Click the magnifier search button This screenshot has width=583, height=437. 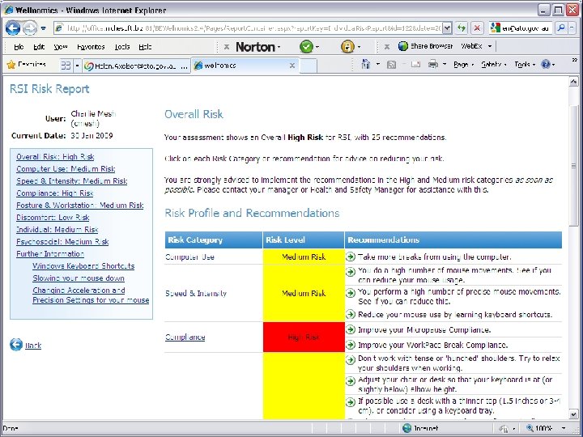coord(561,28)
